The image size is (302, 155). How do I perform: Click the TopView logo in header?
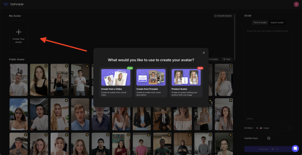(x=13, y=4)
